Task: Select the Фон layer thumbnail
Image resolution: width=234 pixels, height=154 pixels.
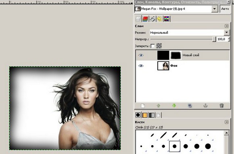Action: click(x=163, y=66)
